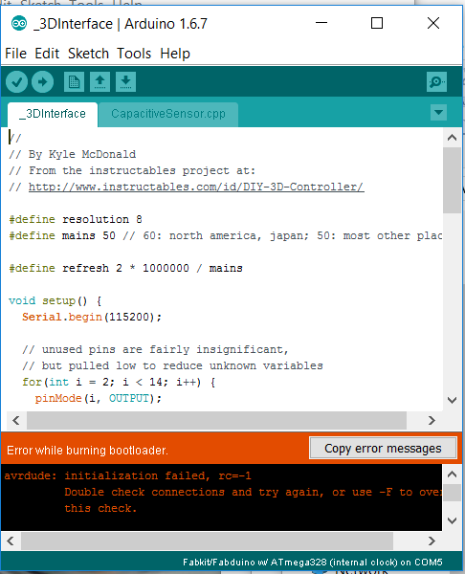Minimize the Arduino window
The width and height of the screenshot is (465, 574).
(321, 23)
